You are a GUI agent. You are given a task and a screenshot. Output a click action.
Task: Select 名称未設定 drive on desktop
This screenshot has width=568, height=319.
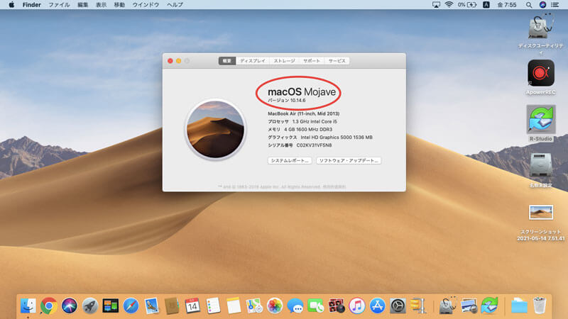[541, 165]
